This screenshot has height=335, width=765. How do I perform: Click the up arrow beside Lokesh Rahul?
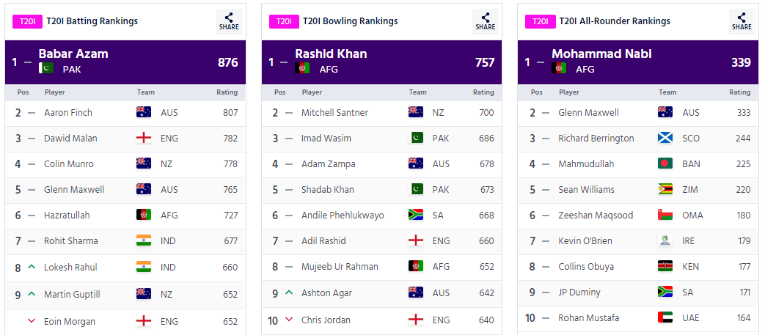(x=32, y=268)
